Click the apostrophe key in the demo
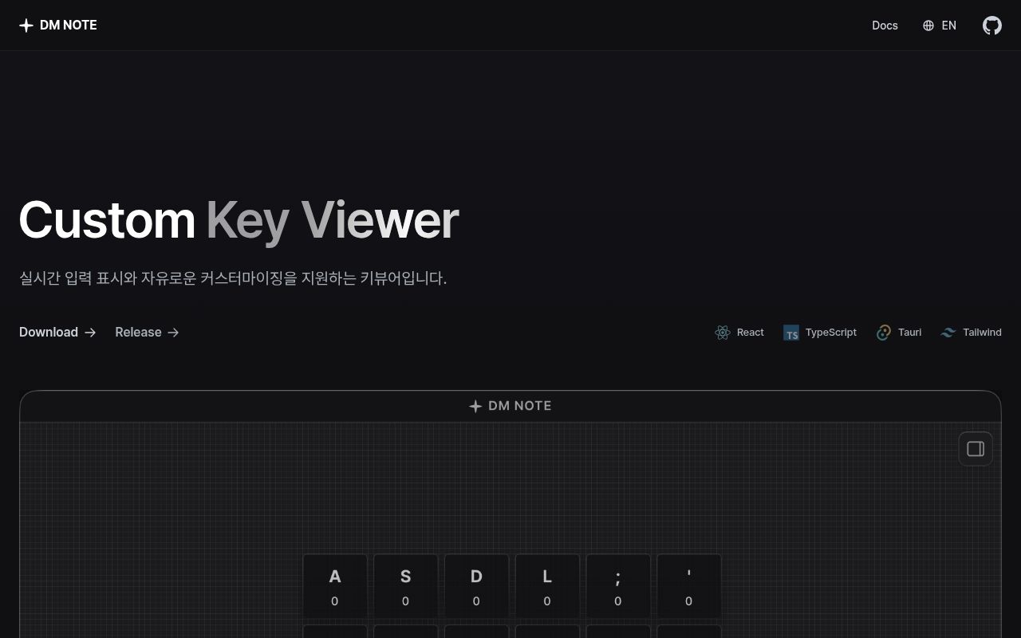Image resolution: width=1021 pixels, height=638 pixels. (689, 586)
